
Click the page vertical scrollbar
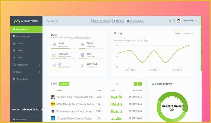click(201, 43)
